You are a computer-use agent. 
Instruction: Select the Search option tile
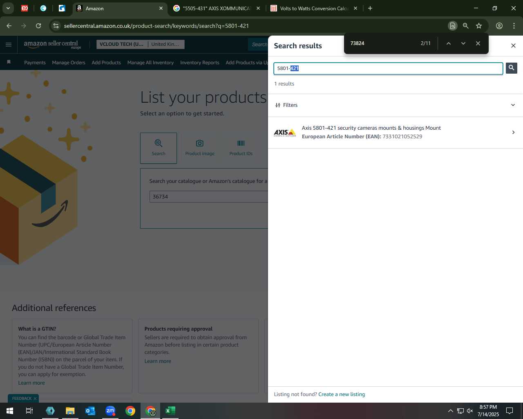(x=159, y=148)
